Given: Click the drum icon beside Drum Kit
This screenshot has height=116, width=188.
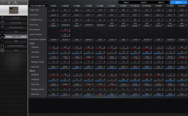Looking at the screenshot, I should tap(2, 18).
